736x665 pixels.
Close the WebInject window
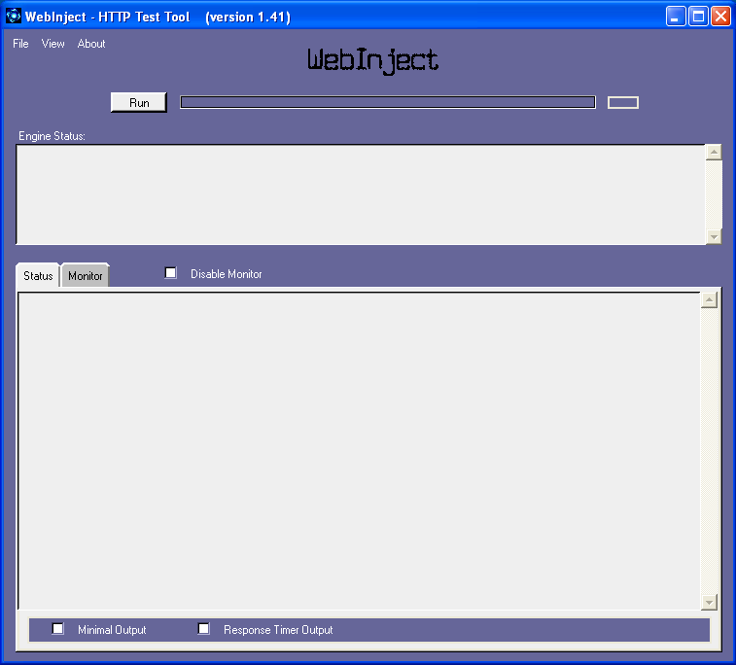pyautogui.click(x=720, y=17)
